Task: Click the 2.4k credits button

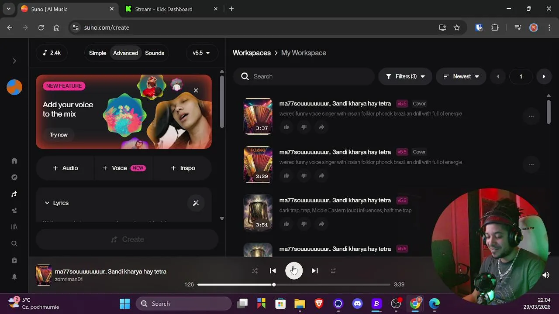Action: pyautogui.click(x=52, y=53)
